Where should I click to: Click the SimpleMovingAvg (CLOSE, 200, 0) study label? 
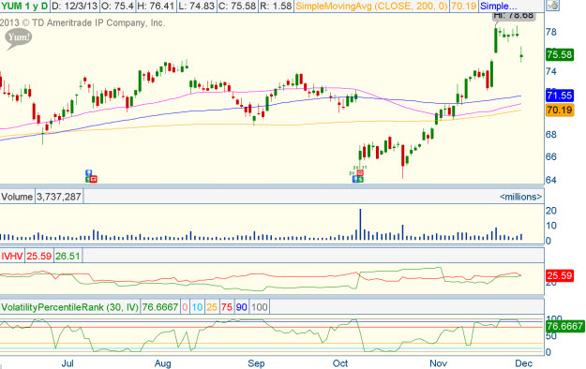(371, 6)
